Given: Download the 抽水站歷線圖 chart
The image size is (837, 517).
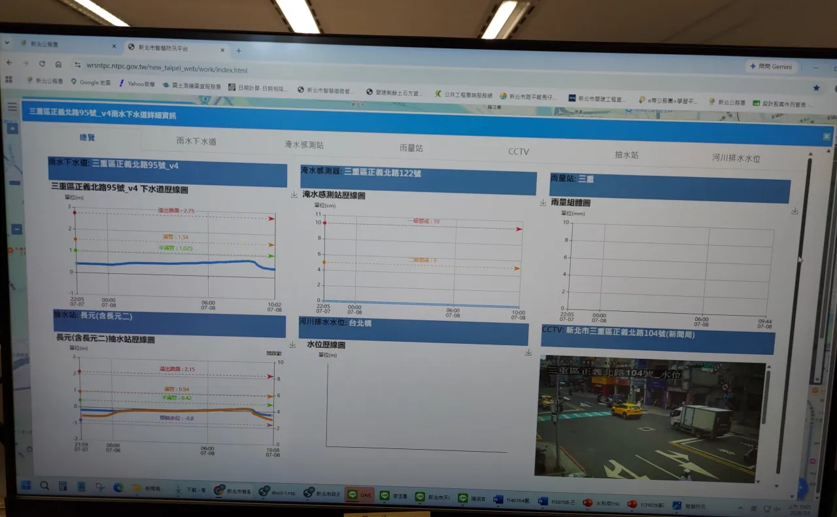Looking at the screenshot, I should click(x=292, y=344).
